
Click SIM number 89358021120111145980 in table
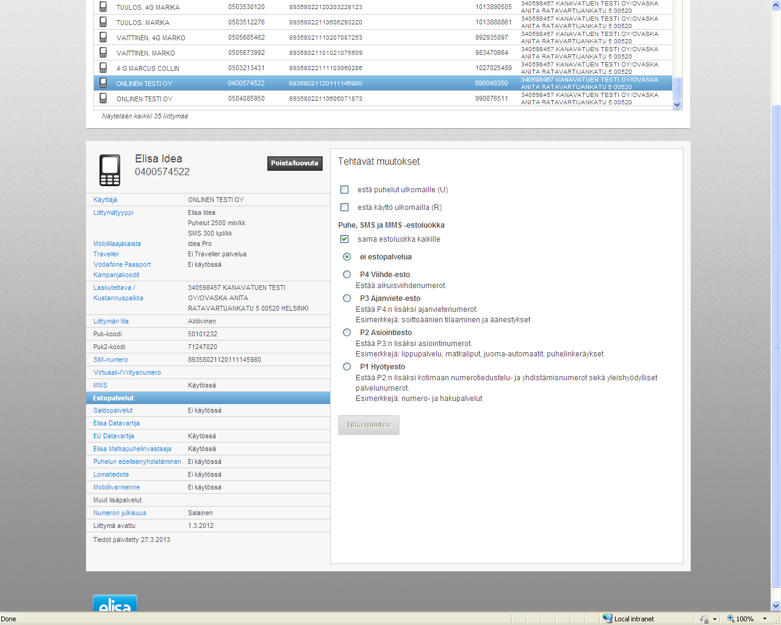pos(325,84)
